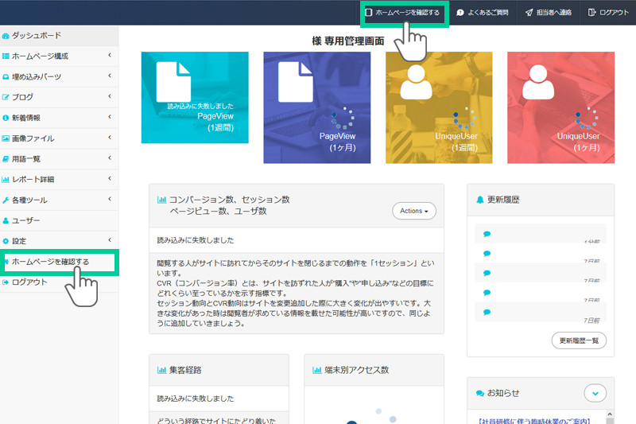Click the image file icon in sidebar
Viewport: 636px width, 424px height.
point(6,138)
